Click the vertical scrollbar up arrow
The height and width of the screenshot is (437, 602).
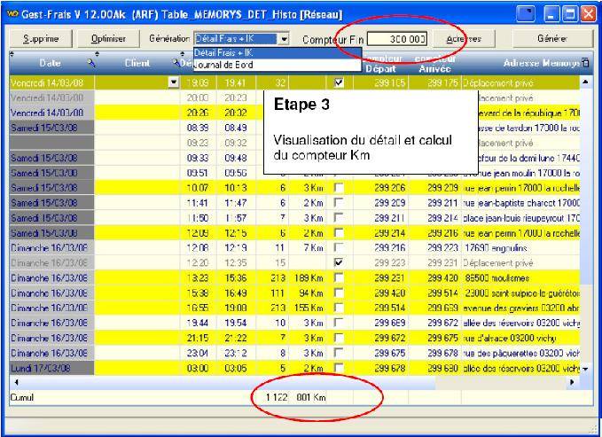(585, 82)
